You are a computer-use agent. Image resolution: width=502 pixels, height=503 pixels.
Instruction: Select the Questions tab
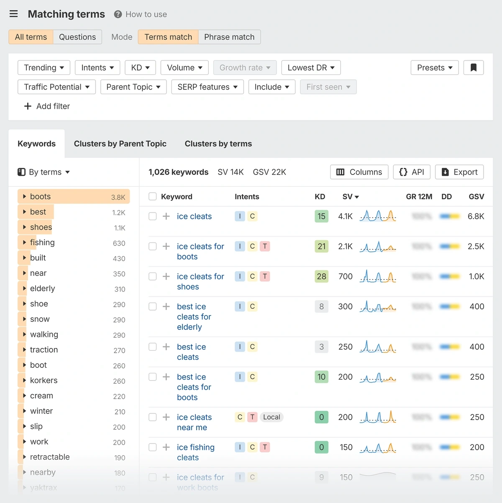[77, 37]
